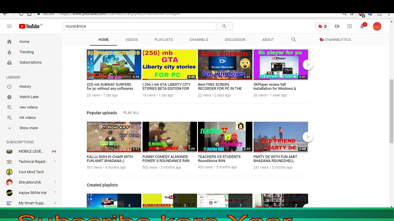Open Popular uploads section link
This screenshot has width=394, height=221.
[102, 113]
